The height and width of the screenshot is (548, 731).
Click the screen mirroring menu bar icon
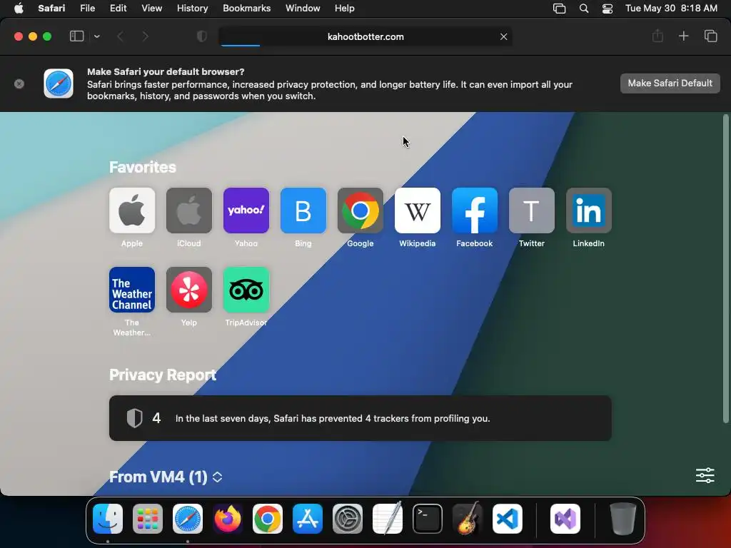[559, 9]
